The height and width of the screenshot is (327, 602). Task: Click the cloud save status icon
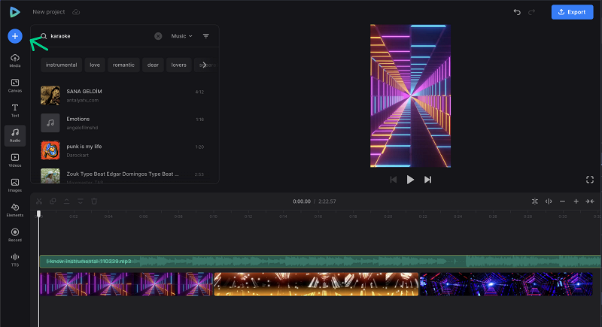[x=76, y=12]
